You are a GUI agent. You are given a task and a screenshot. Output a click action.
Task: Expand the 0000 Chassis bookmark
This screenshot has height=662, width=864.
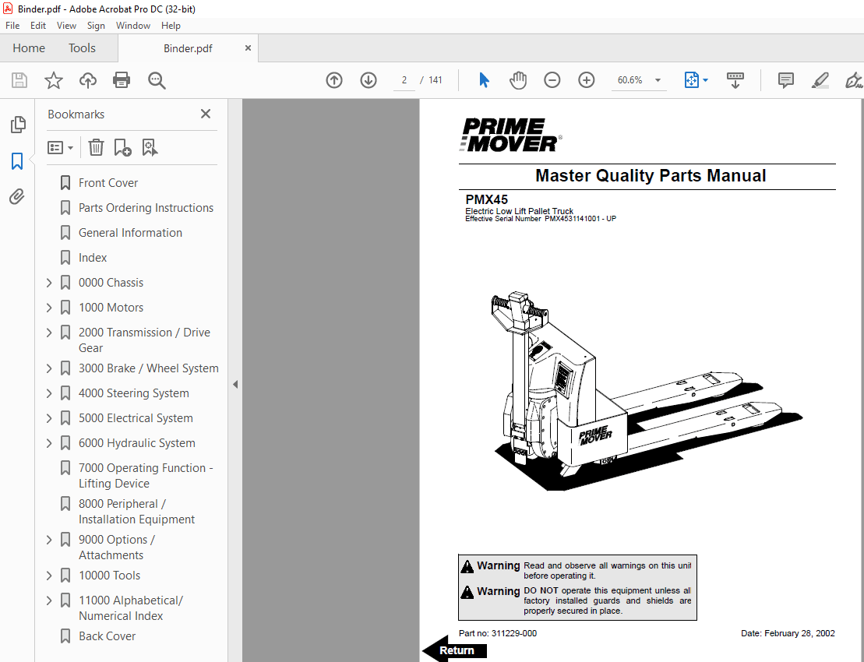coord(48,282)
